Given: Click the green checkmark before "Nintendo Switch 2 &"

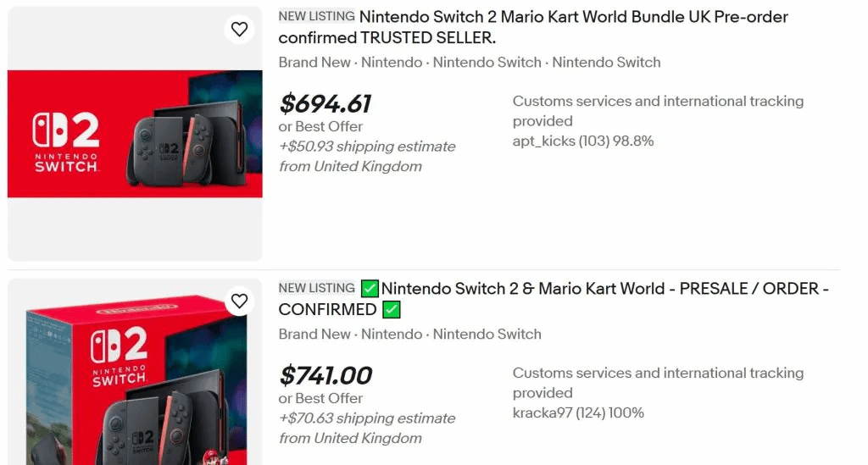Looking at the screenshot, I should click(370, 288).
